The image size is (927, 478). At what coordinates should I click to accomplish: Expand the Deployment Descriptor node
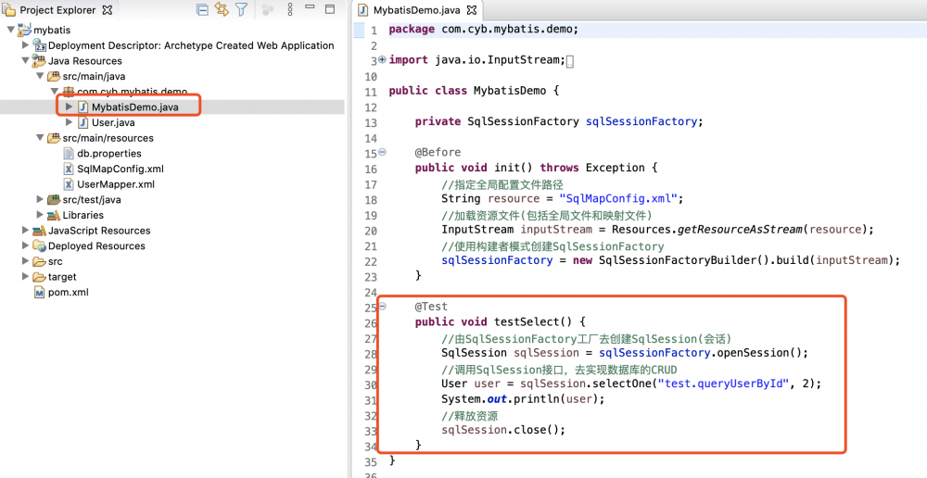coord(25,44)
